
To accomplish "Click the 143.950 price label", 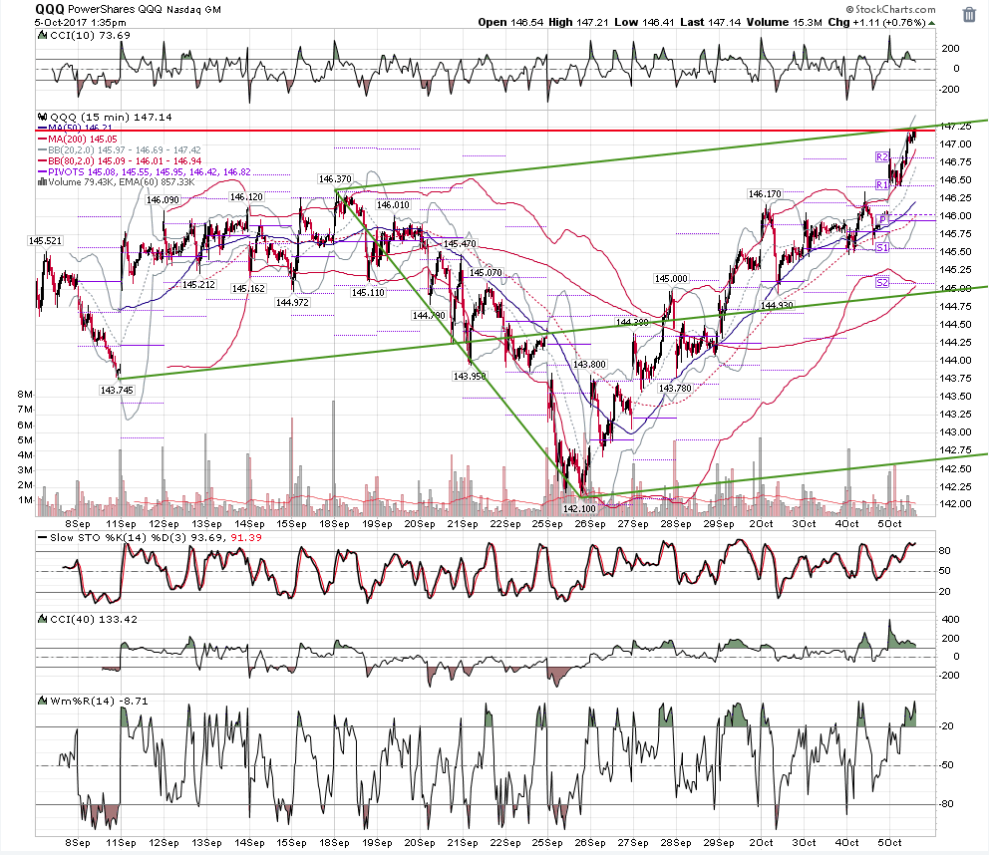I will [x=470, y=376].
